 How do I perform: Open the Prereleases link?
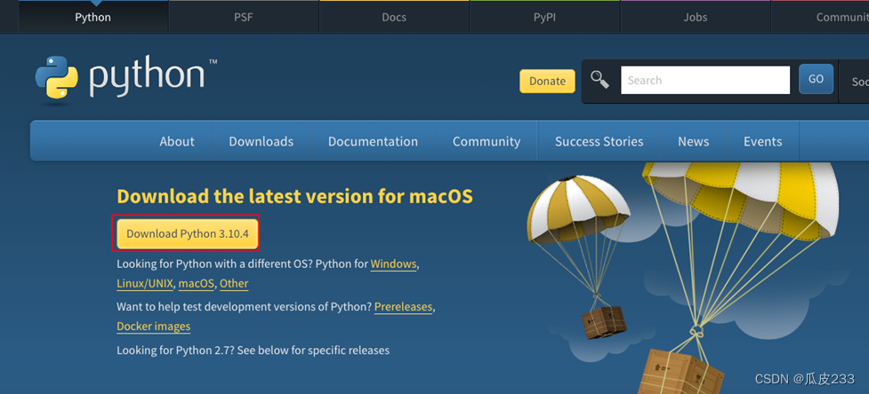pos(403,307)
